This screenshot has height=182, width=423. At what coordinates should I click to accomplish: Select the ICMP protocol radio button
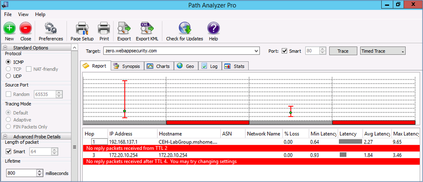(x=8, y=62)
